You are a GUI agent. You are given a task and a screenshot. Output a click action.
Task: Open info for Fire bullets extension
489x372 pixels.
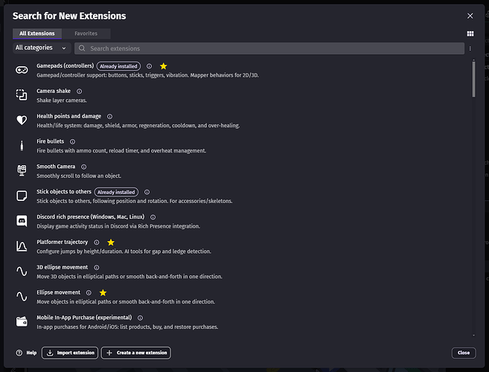tap(72, 141)
